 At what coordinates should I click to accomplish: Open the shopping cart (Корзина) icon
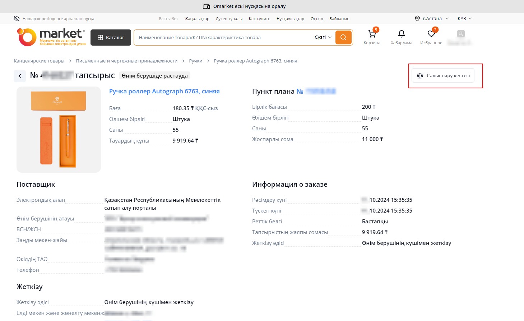[x=372, y=34]
